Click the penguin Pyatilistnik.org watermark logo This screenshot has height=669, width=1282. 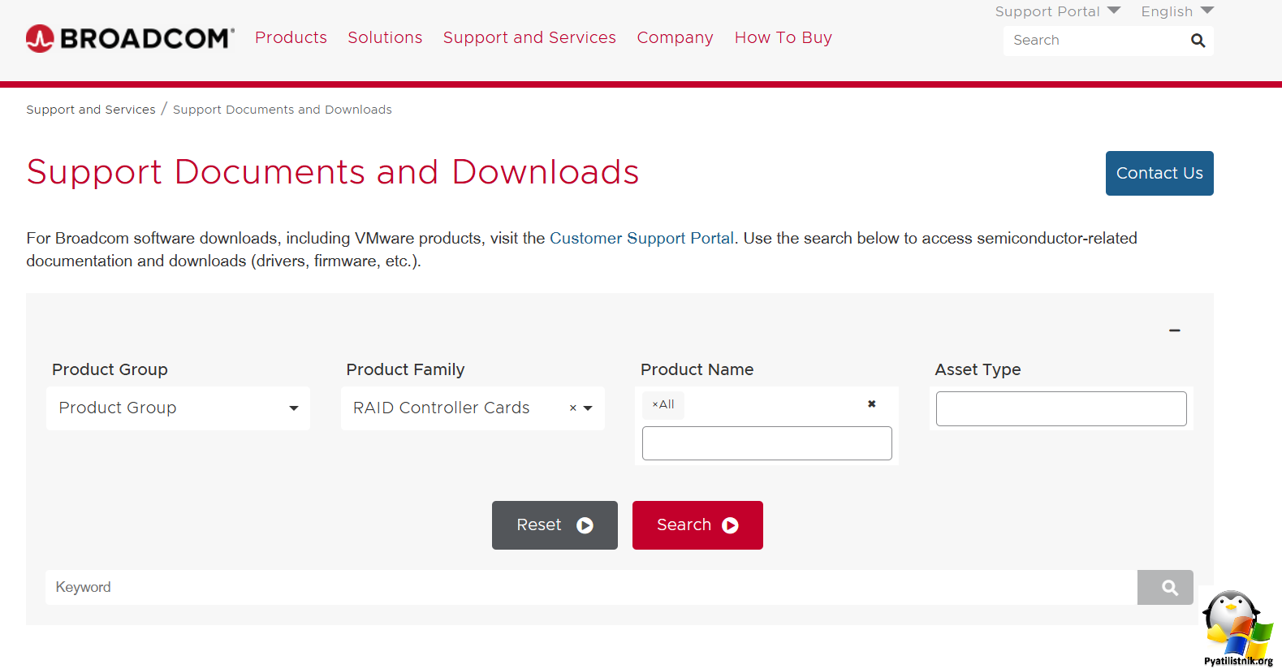(x=1237, y=628)
